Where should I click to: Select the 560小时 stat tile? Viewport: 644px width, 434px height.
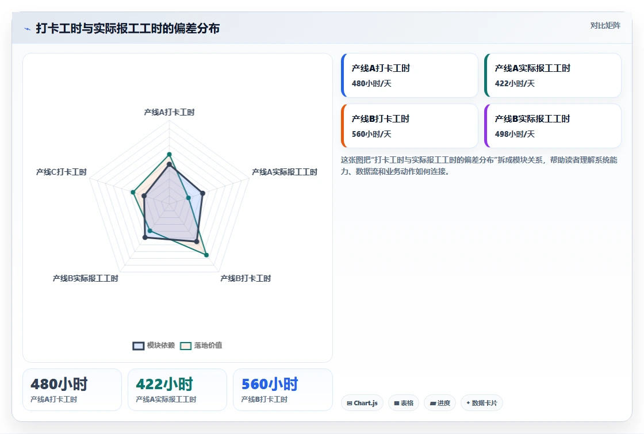click(x=282, y=390)
